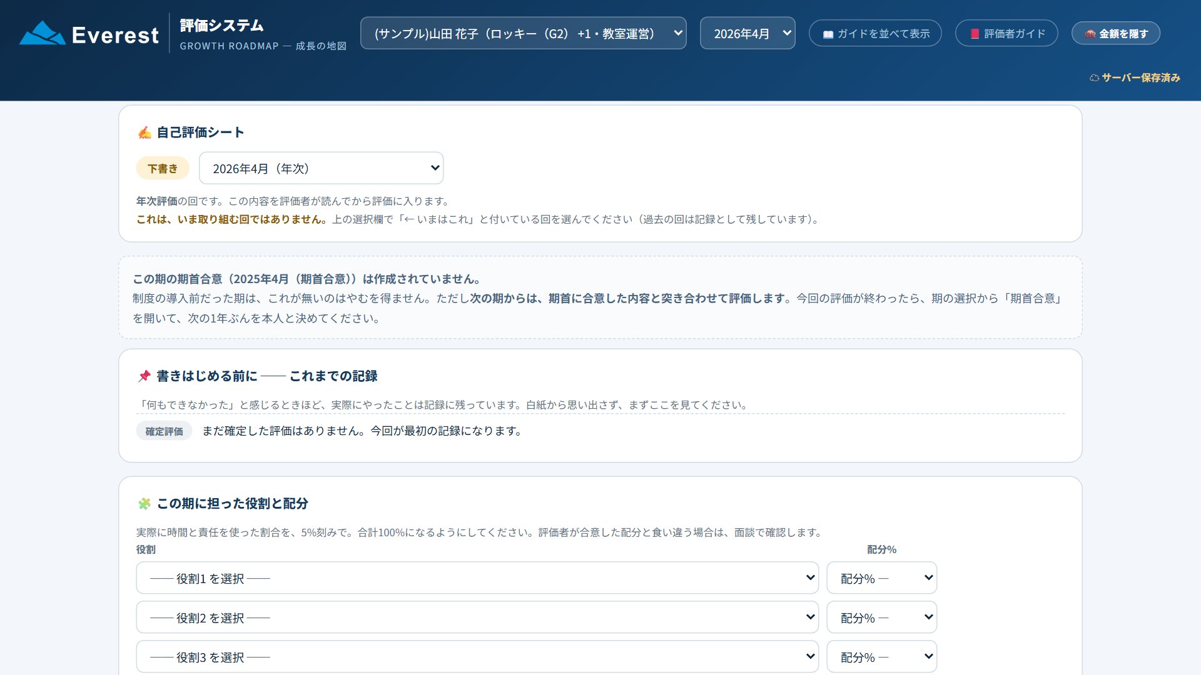Click the この期の期首合意 notice heading
Screen dimensions: 1201x675
point(307,279)
